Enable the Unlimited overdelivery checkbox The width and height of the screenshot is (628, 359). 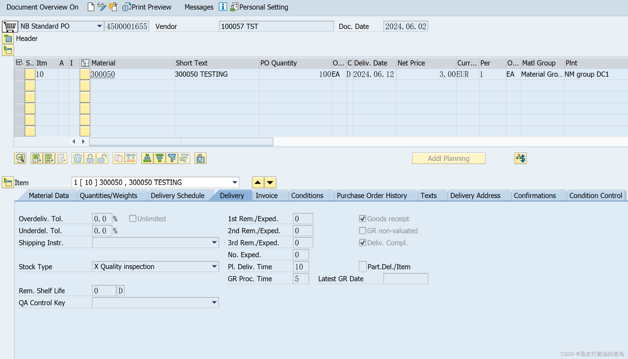point(133,218)
